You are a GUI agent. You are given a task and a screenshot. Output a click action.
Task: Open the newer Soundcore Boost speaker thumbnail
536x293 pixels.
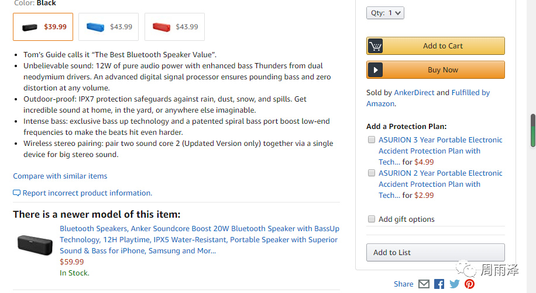click(35, 244)
